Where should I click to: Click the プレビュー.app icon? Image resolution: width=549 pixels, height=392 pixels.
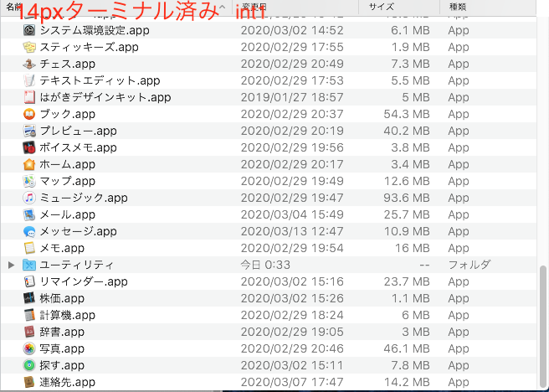tap(29, 131)
